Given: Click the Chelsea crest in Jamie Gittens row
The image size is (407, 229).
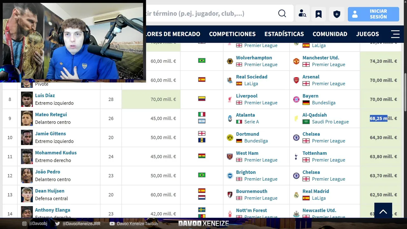Looking at the screenshot, I should coord(296,137).
